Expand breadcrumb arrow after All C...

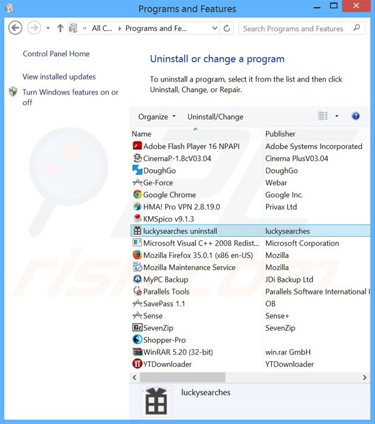[x=119, y=28]
